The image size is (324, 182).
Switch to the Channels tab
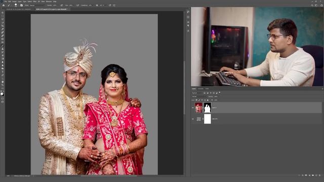point(200,89)
